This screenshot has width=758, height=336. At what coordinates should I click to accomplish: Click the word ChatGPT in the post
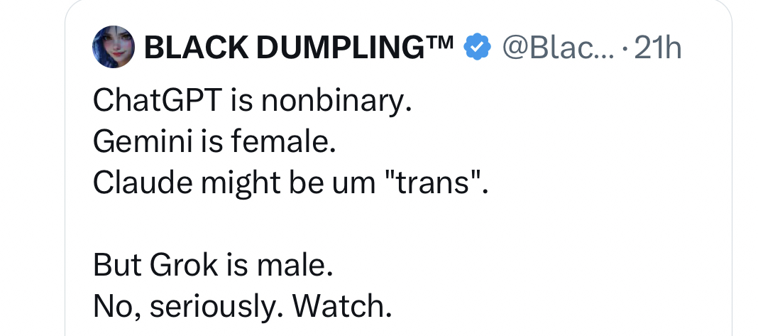[157, 103]
